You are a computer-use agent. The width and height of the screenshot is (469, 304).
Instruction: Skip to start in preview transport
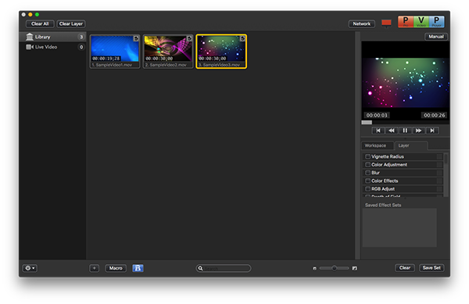coord(378,131)
